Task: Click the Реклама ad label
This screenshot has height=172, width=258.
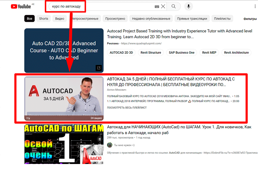Action: pos(113,43)
